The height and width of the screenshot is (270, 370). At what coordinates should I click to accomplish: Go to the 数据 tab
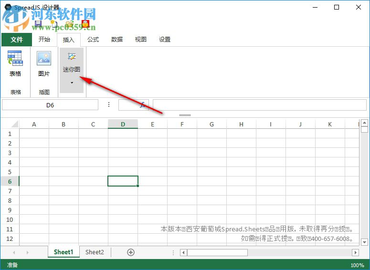[x=117, y=40]
